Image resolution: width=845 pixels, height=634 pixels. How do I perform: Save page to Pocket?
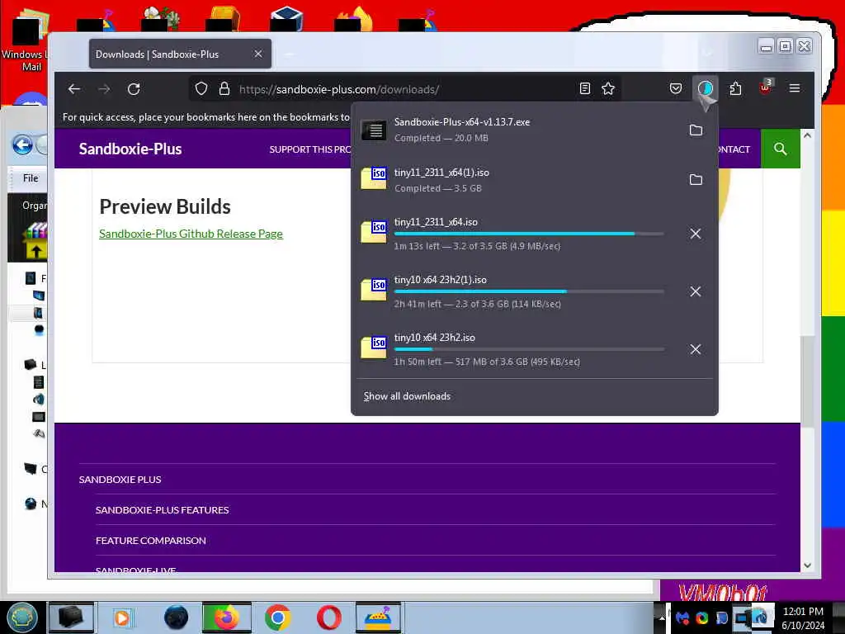675,88
